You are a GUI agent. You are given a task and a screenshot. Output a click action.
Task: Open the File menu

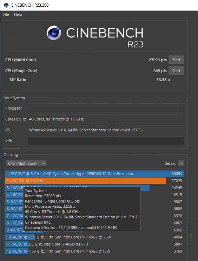point(6,14)
